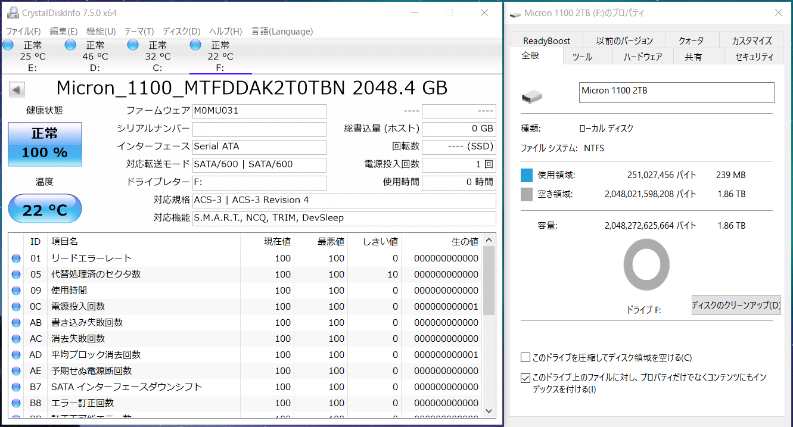Click the 平均ブロック消去回数 attribute row name
The width and height of the screenshot is (793, 427).
tap(96, 355)
